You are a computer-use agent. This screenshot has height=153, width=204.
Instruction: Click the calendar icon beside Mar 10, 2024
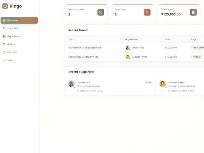point(78,91)
